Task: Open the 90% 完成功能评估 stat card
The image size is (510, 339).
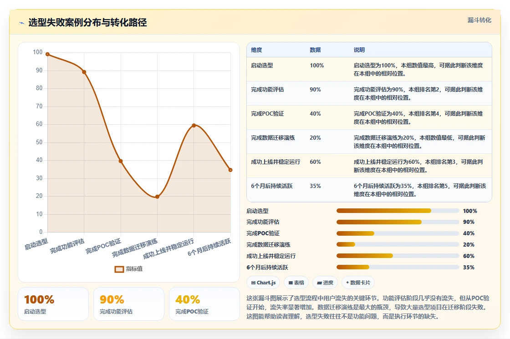Action: (129, 304)
